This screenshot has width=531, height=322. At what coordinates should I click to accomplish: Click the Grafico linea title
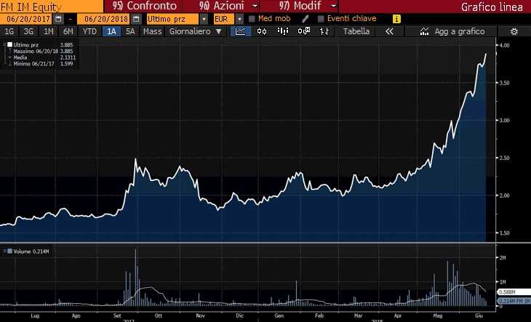(492, 7)
